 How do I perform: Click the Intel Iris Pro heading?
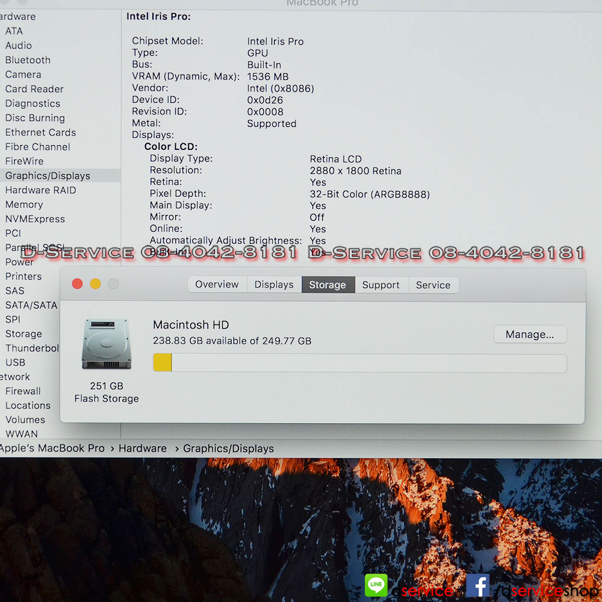158,16
